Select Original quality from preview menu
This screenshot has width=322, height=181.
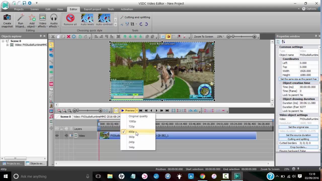point(138,116)
